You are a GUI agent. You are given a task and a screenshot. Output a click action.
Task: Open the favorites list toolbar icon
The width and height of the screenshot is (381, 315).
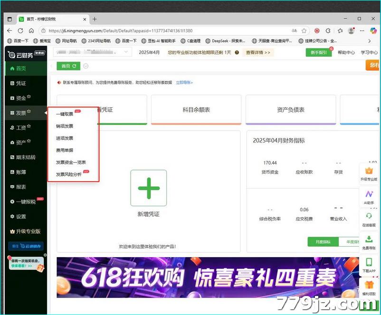[340, 31]
